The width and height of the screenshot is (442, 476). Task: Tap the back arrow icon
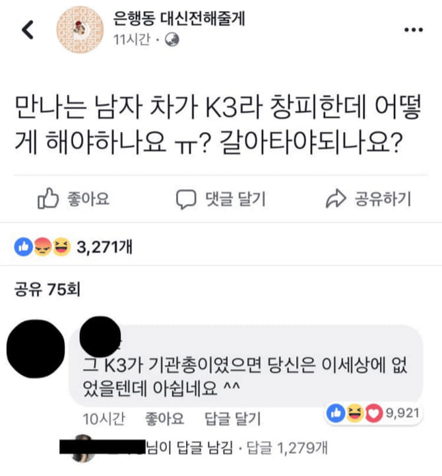28,30
